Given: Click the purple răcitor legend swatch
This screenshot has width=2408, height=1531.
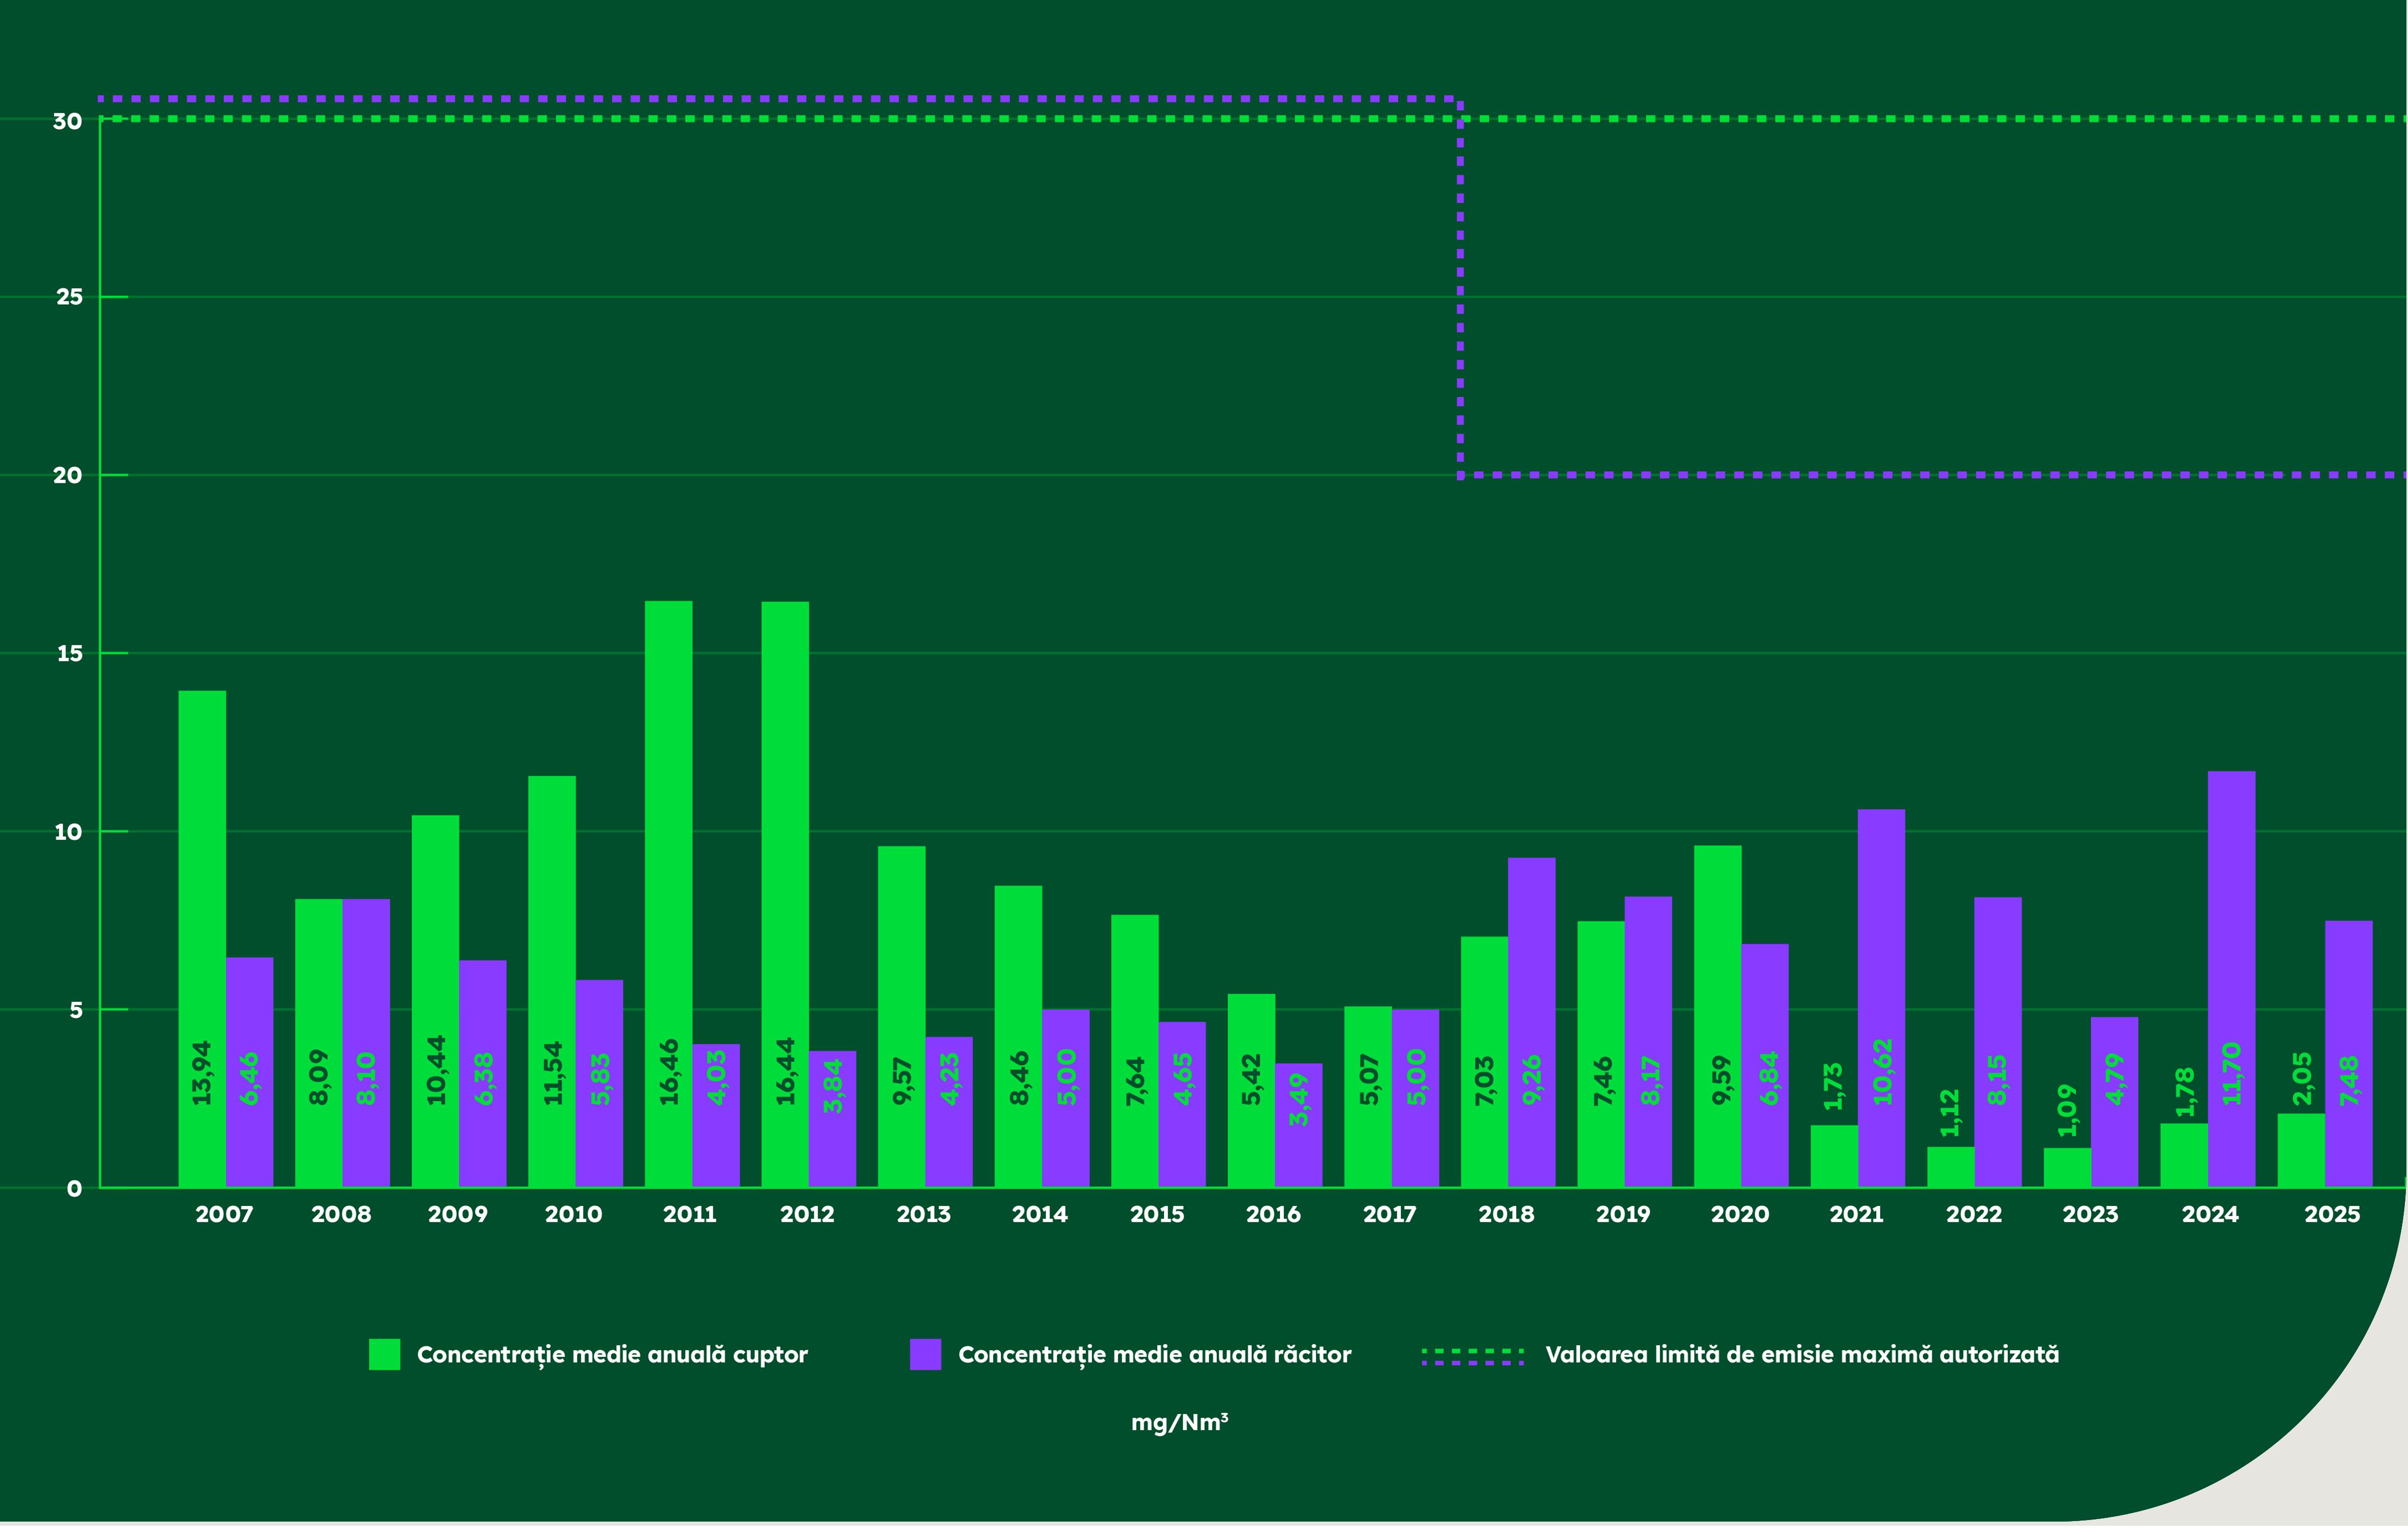Looking at the screenshot, I should (925, 1354).
